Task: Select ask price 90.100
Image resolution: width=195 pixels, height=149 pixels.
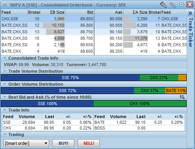Action: (116, 32)
